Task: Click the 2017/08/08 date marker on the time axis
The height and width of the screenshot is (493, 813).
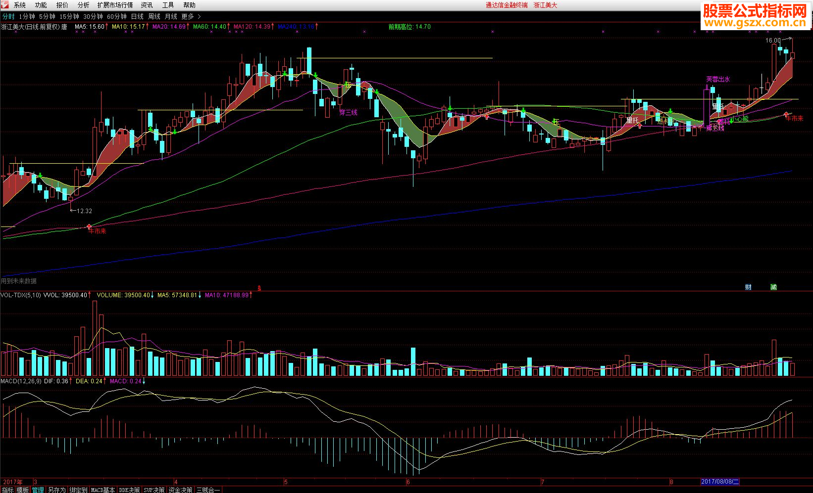Action: [720, 482]
